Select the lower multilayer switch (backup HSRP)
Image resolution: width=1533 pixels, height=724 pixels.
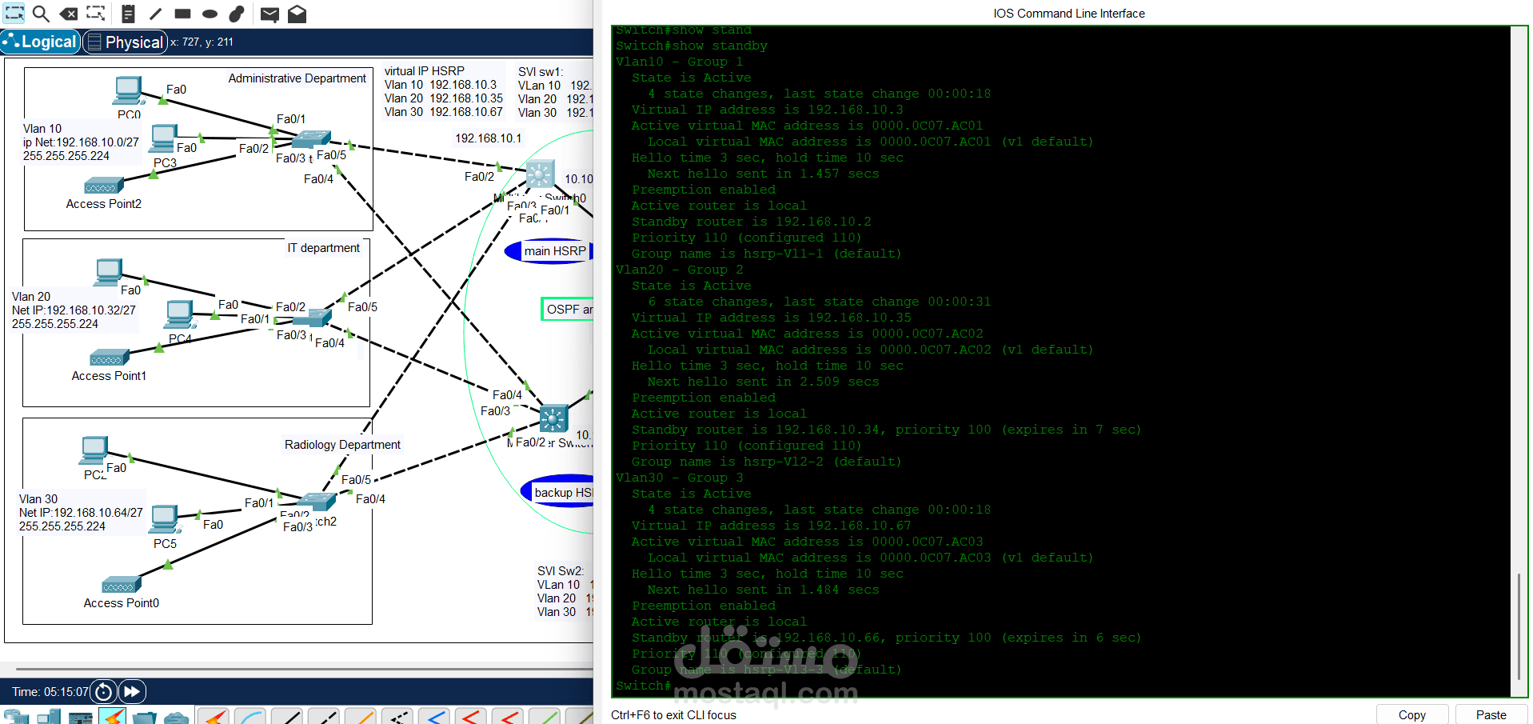[x=553, y=418]
